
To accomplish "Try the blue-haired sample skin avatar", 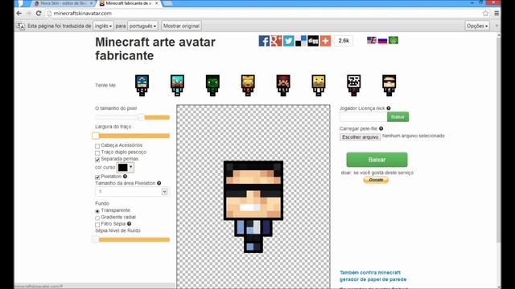I will [x=142, y=85].
